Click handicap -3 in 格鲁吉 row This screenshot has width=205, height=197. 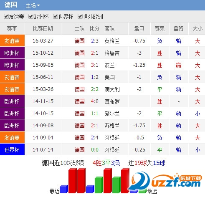point(139,53)
